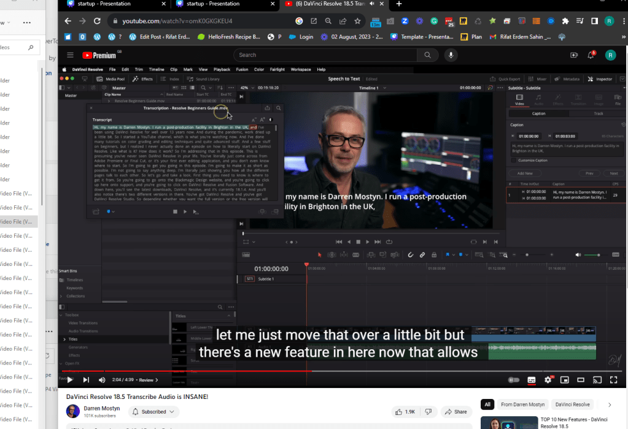
Task: Click the YouTube voice search microphone icon
Action: 451,55
